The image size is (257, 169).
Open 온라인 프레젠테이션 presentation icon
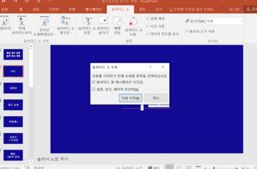pos(44,21)
